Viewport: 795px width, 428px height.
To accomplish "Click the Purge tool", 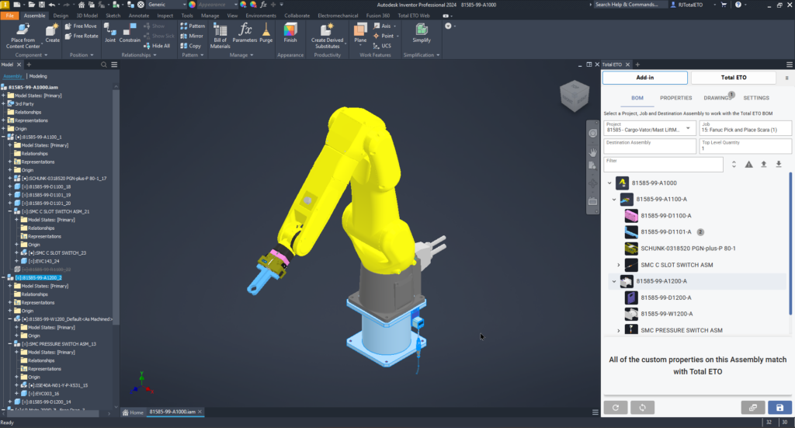I will point(266,33).
